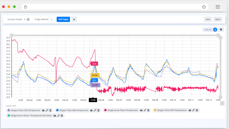Screen dimensions: 229x129
Task: Open a saved chart with Open button
Action: pos(218,19)
